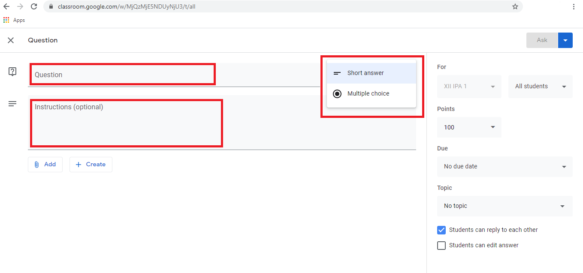583x273 pixels.
Task: Open the No due date dropdown
Action: [x=504, y=166]
